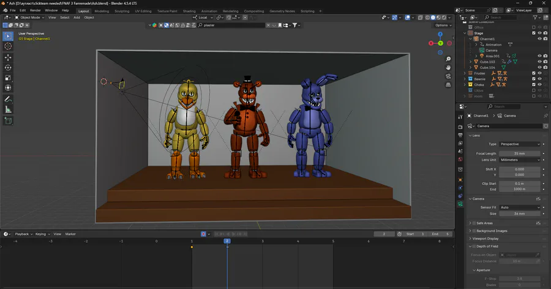Screen dimensions: 551x289
Task: Expand the Cube.103 object tree
Action: tap(471, 61)
